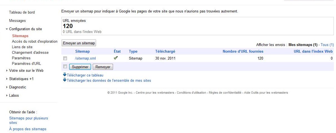Open Règles de confidentialité footer link
Screen dimensions: 336x133
(x=225, y=93)
